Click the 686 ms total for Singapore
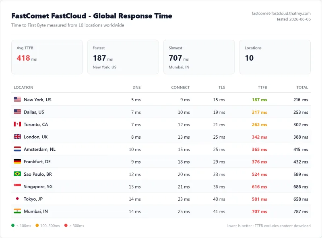Screen dimensions: 322x238 pyautogui.click(x=301, y=187)
